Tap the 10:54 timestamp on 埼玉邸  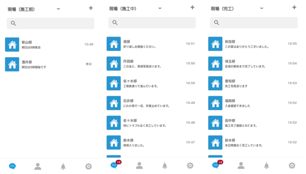pos(292,63)
